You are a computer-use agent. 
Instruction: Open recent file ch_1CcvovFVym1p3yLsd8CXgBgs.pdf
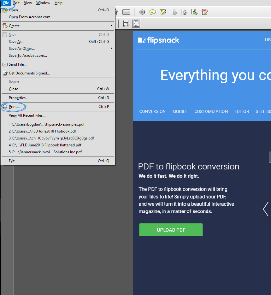(x=58, y=138)
